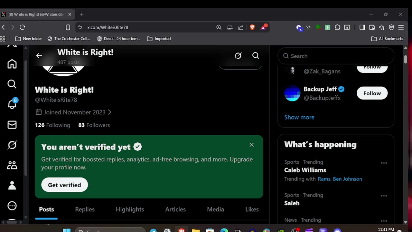Open More circle menu in sidebar

click(x=12, y=206)
